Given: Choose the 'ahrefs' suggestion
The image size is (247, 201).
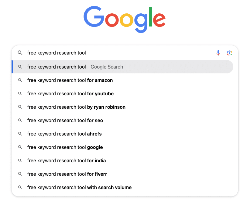Looking at the screenshot, I should (64, 134).
